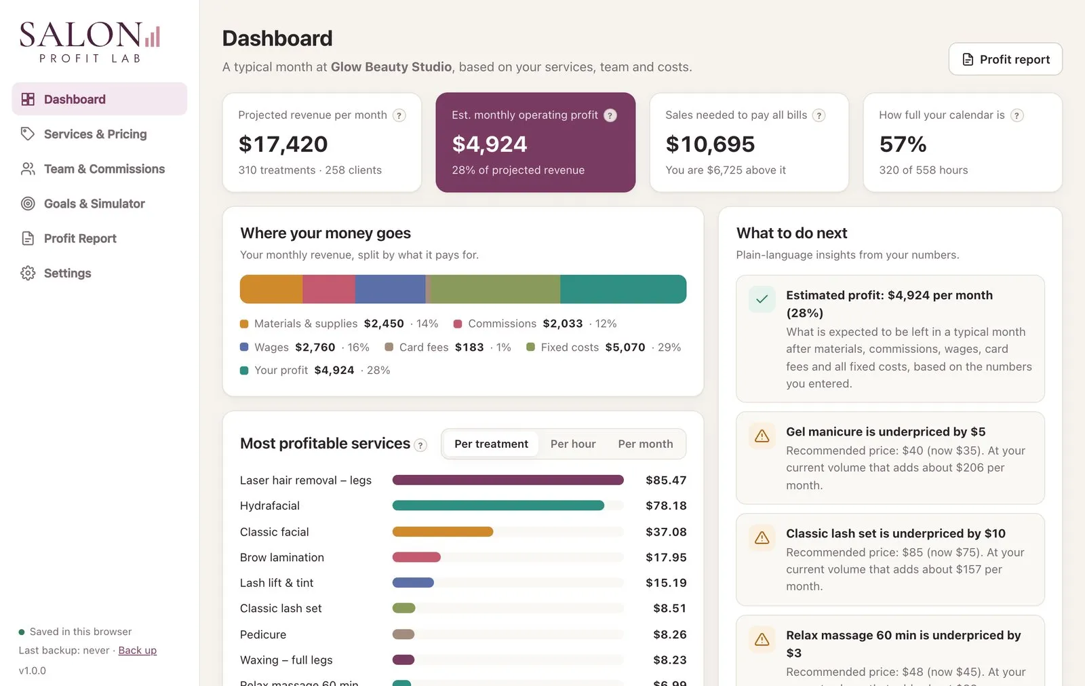Screen dimensions: 1085x686
Task: Open the Settings page
Action: click(100, 273)
